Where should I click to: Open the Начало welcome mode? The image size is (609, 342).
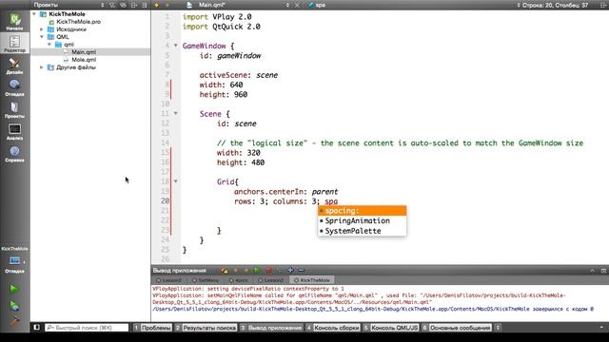[15, 21]
